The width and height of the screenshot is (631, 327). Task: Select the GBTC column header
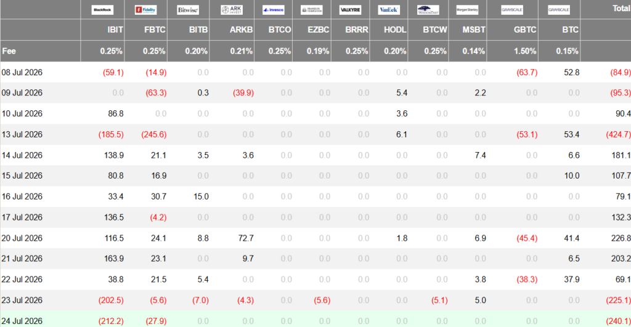point(525,30)
